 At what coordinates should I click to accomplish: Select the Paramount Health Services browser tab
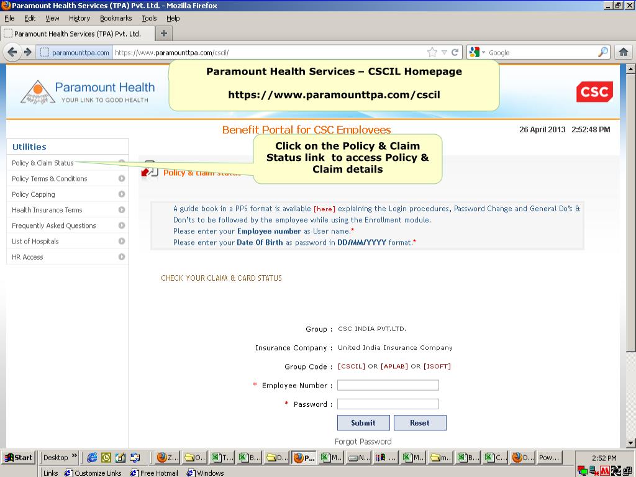[78, 34]
